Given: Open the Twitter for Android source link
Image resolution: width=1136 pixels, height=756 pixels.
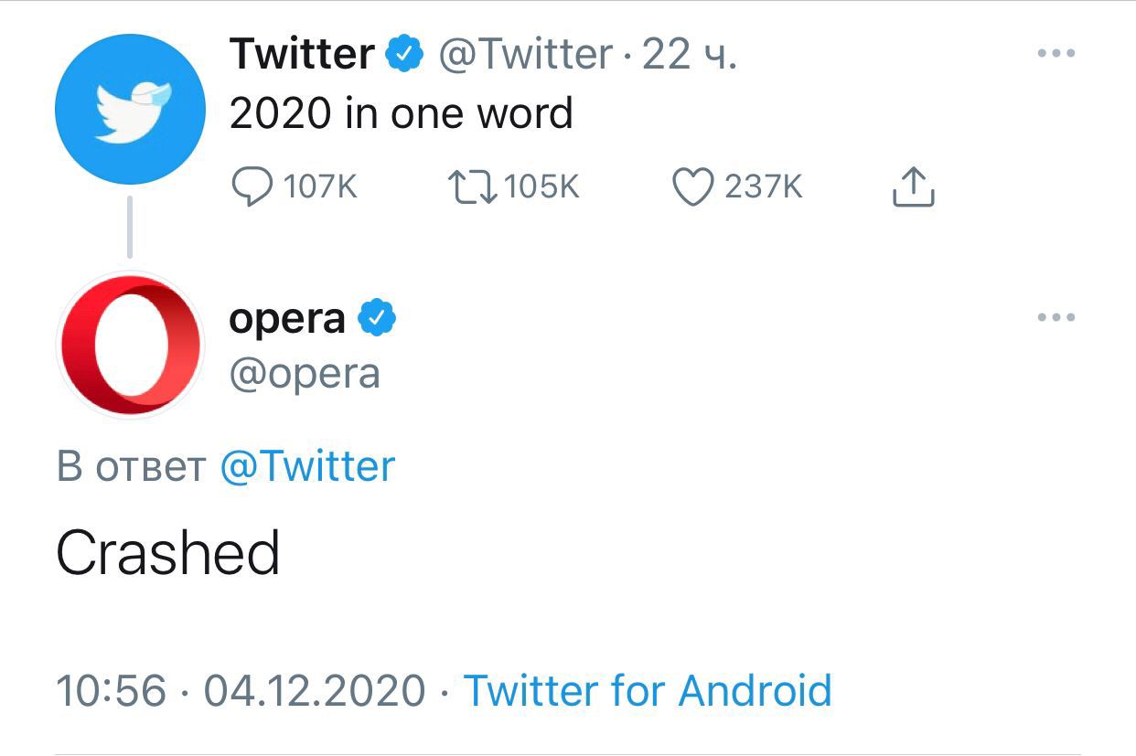Looking at the screenshot, I should click(648, 690).
